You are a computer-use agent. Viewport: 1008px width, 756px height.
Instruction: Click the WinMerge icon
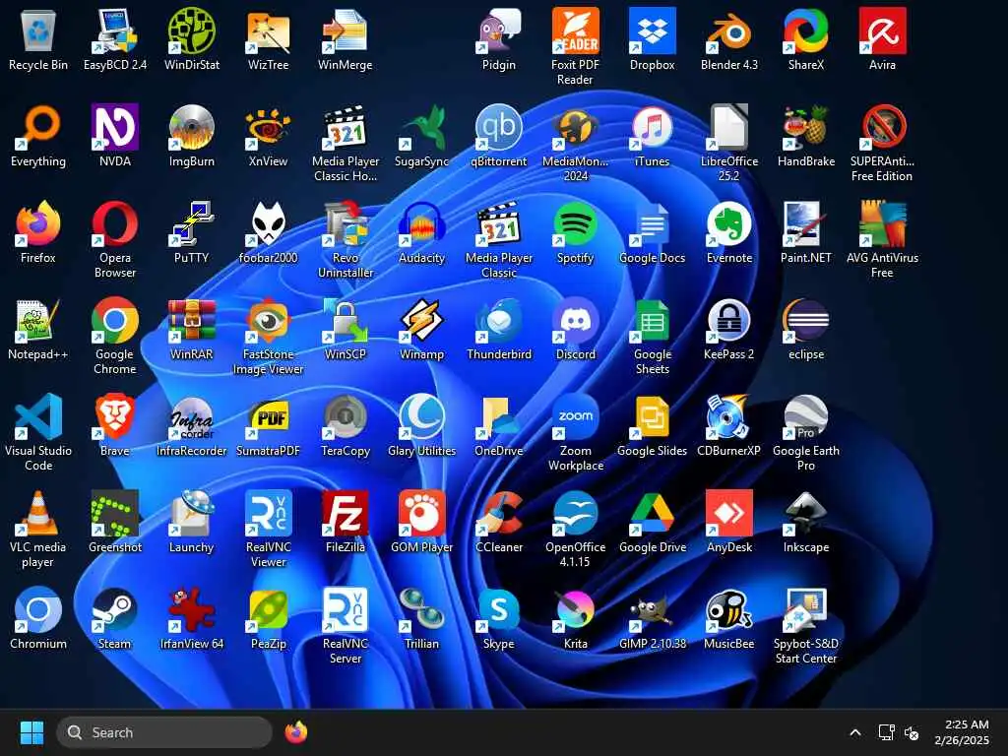click(346, 31)
